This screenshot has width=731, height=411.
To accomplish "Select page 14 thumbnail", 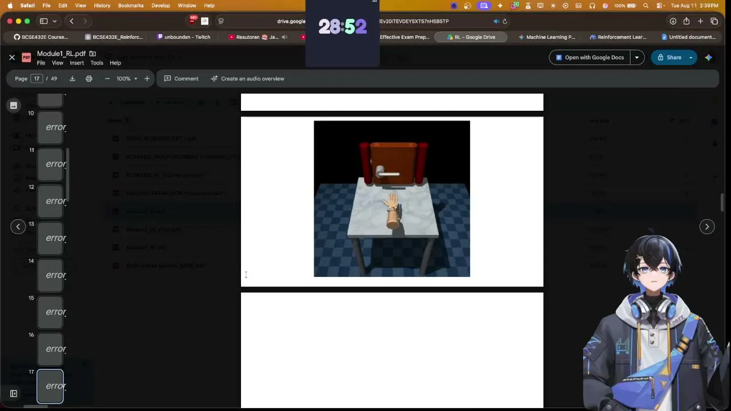I will (x=50, y=275).
